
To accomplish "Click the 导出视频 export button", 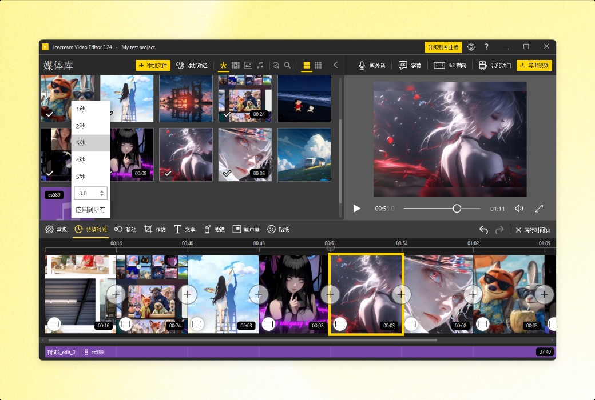I will (535, 65).
